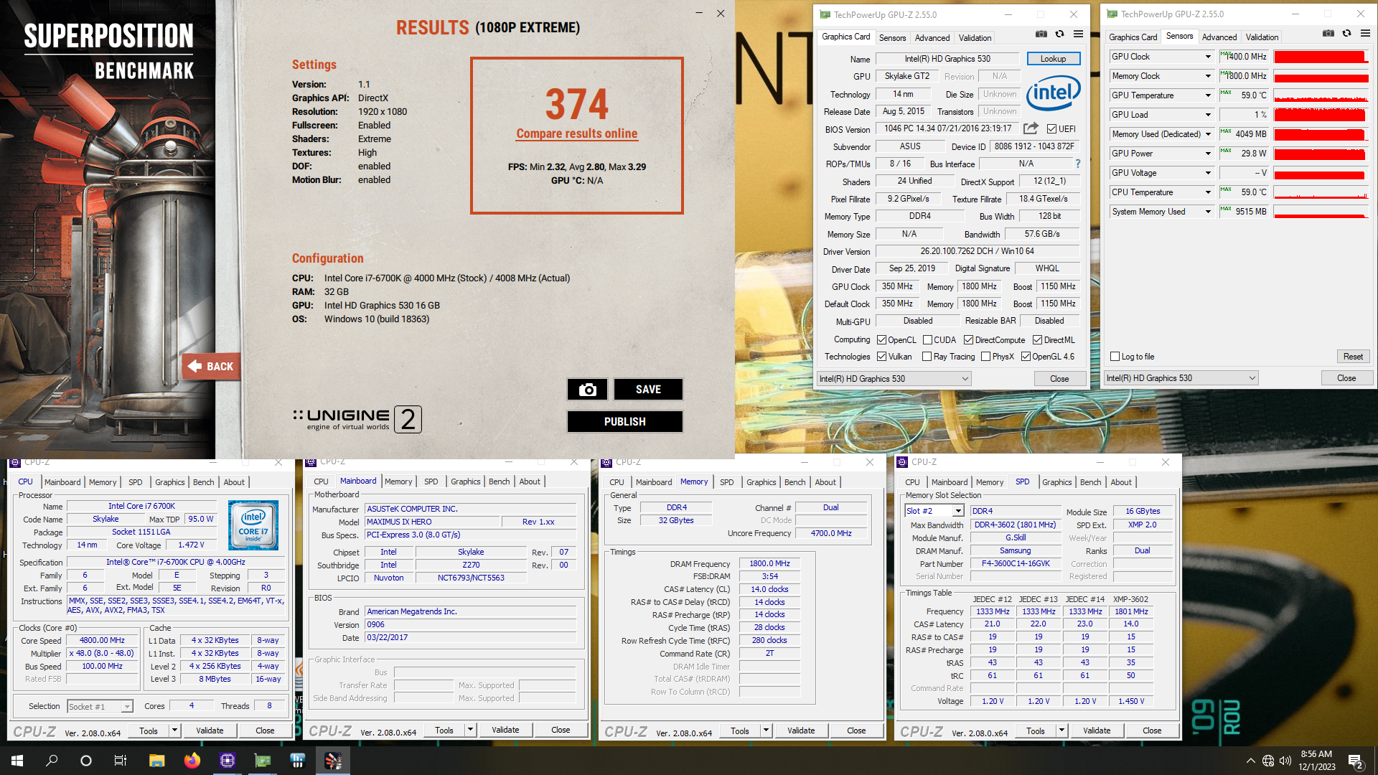Click the BIOS version share/export icon
Image resolution: width=1378 pixels, height=775 pixels.
click(x=1031, y=128)
